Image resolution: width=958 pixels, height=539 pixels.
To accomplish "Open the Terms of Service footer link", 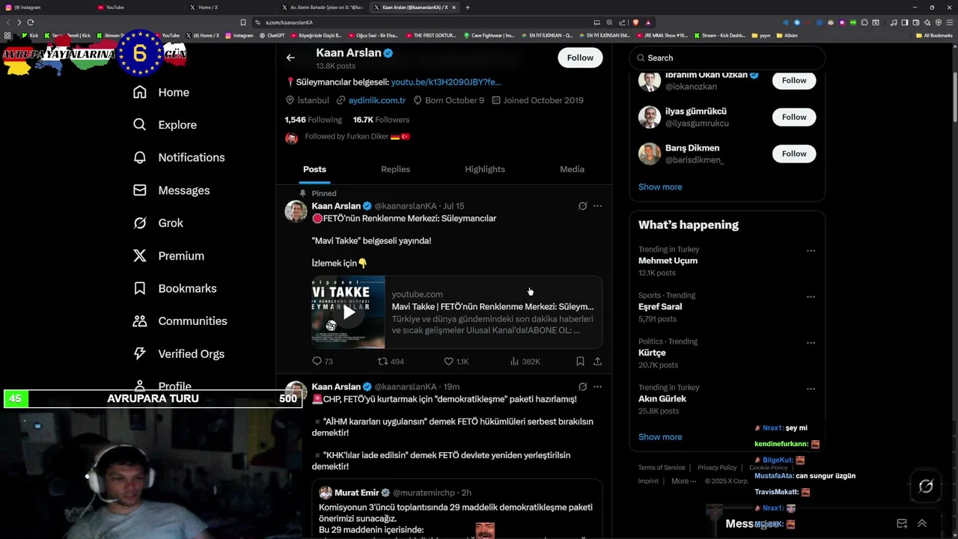I will (x=662, y=468).
